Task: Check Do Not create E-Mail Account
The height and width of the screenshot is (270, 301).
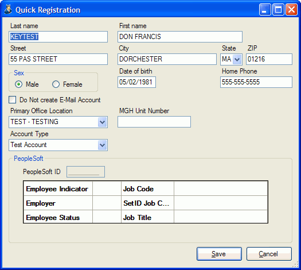Action: pyautogui.click(x=12, y=100)
